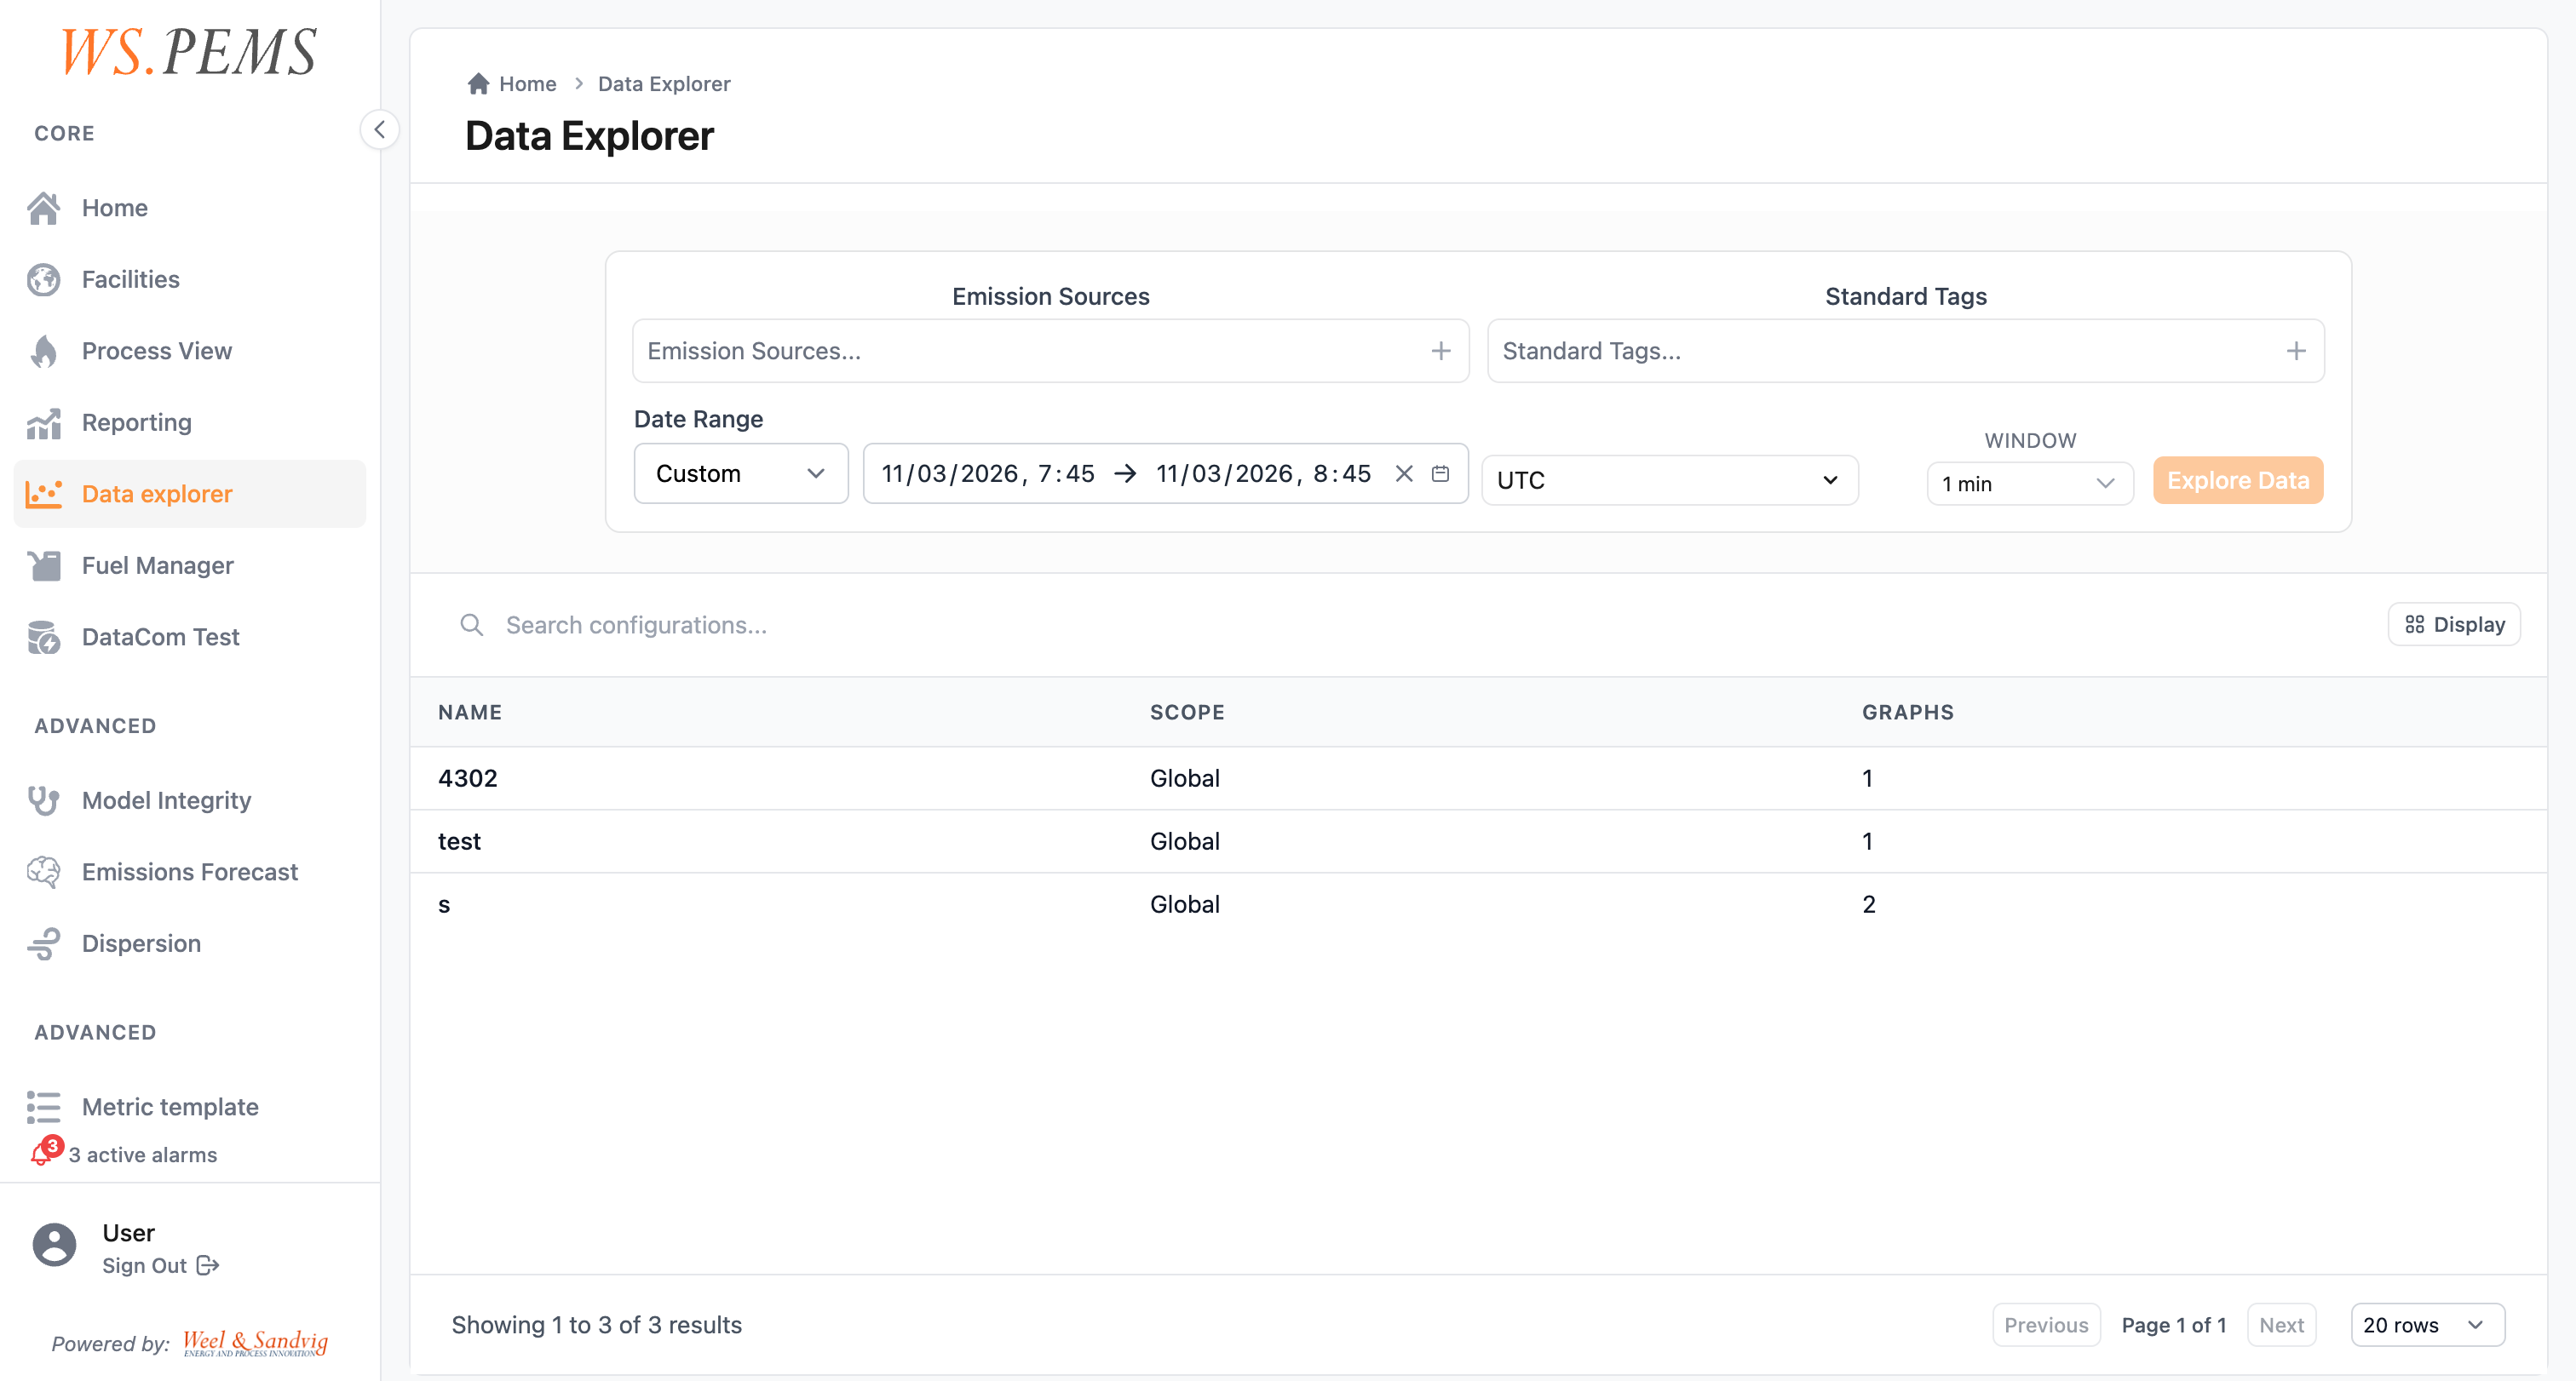Open the UTC timezone dropdown

coord(1670,481)
